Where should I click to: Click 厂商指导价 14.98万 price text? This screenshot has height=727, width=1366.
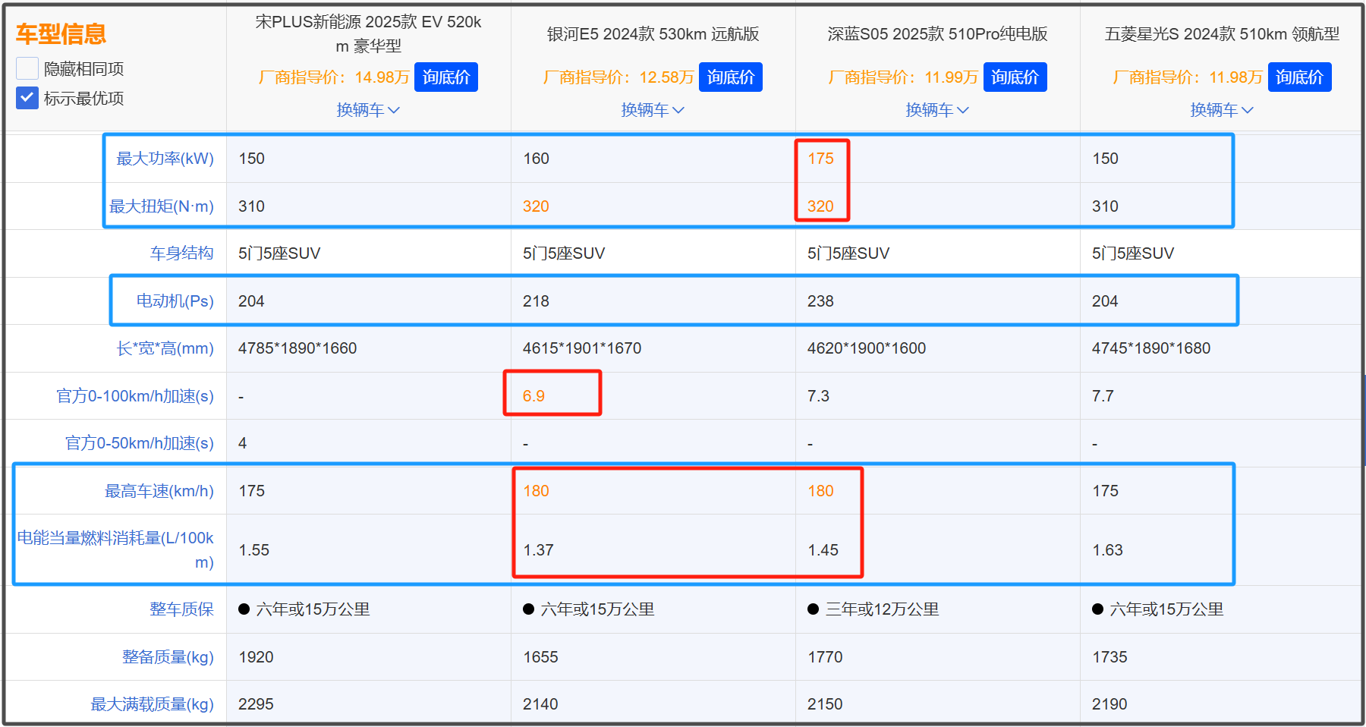[334, 77]
